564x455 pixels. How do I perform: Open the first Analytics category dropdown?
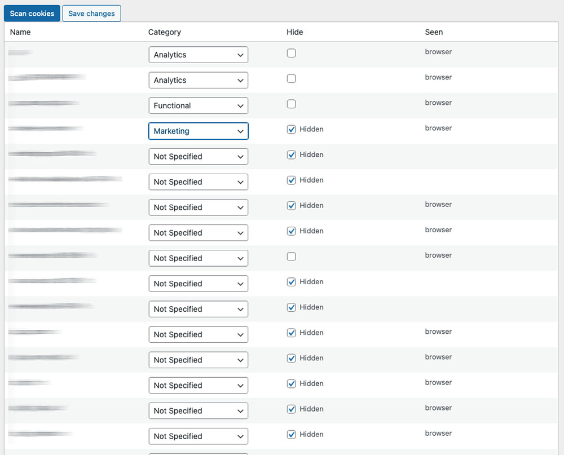(x=198, y=55)
